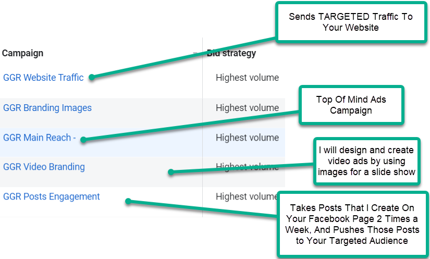The width and height of the screenshot is (430, 259).
Task: Select the 'Sends TARGETED Traffic' callout box
Action: (x=351, y=21)
